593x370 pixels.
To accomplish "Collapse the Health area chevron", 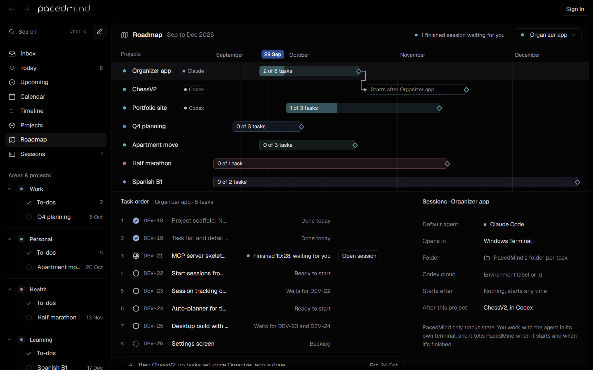I will point(9,289).
